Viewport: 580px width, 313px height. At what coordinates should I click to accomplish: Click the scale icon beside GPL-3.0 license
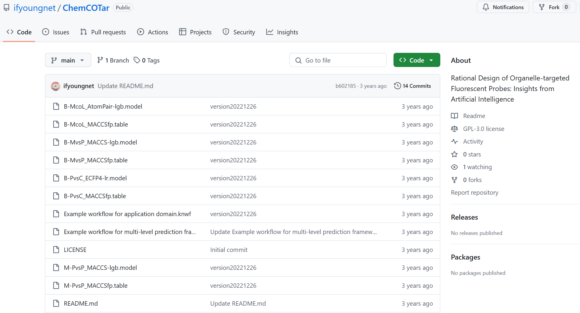tap(454, 129)
